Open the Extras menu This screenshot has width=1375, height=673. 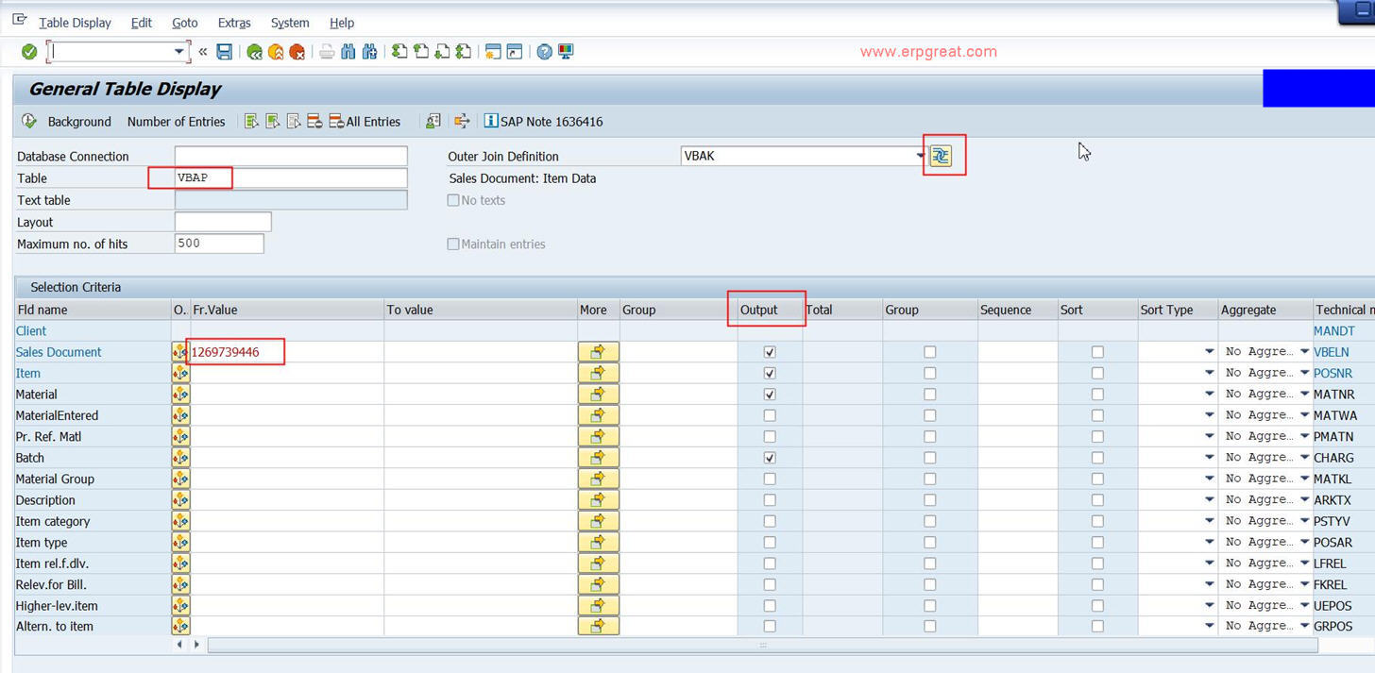pyautogui.click(x=234, y=23)
